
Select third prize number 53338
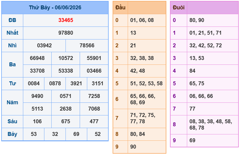[x=66, y=71]
